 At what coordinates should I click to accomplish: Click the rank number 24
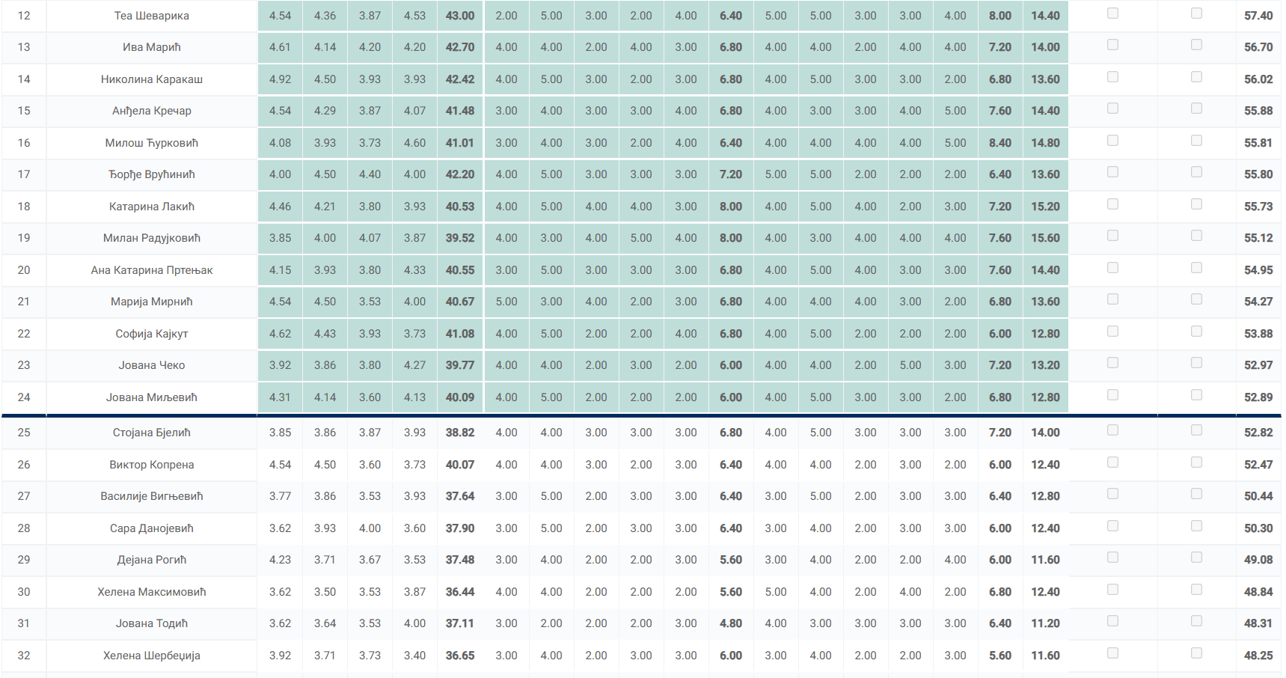tap(24, 397)
